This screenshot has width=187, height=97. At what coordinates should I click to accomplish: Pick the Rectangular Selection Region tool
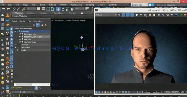tap(48, 9)
